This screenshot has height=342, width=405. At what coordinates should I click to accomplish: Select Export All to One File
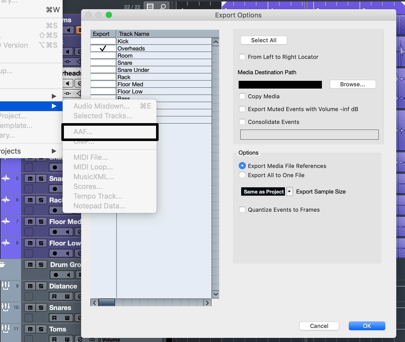[242, 175]
